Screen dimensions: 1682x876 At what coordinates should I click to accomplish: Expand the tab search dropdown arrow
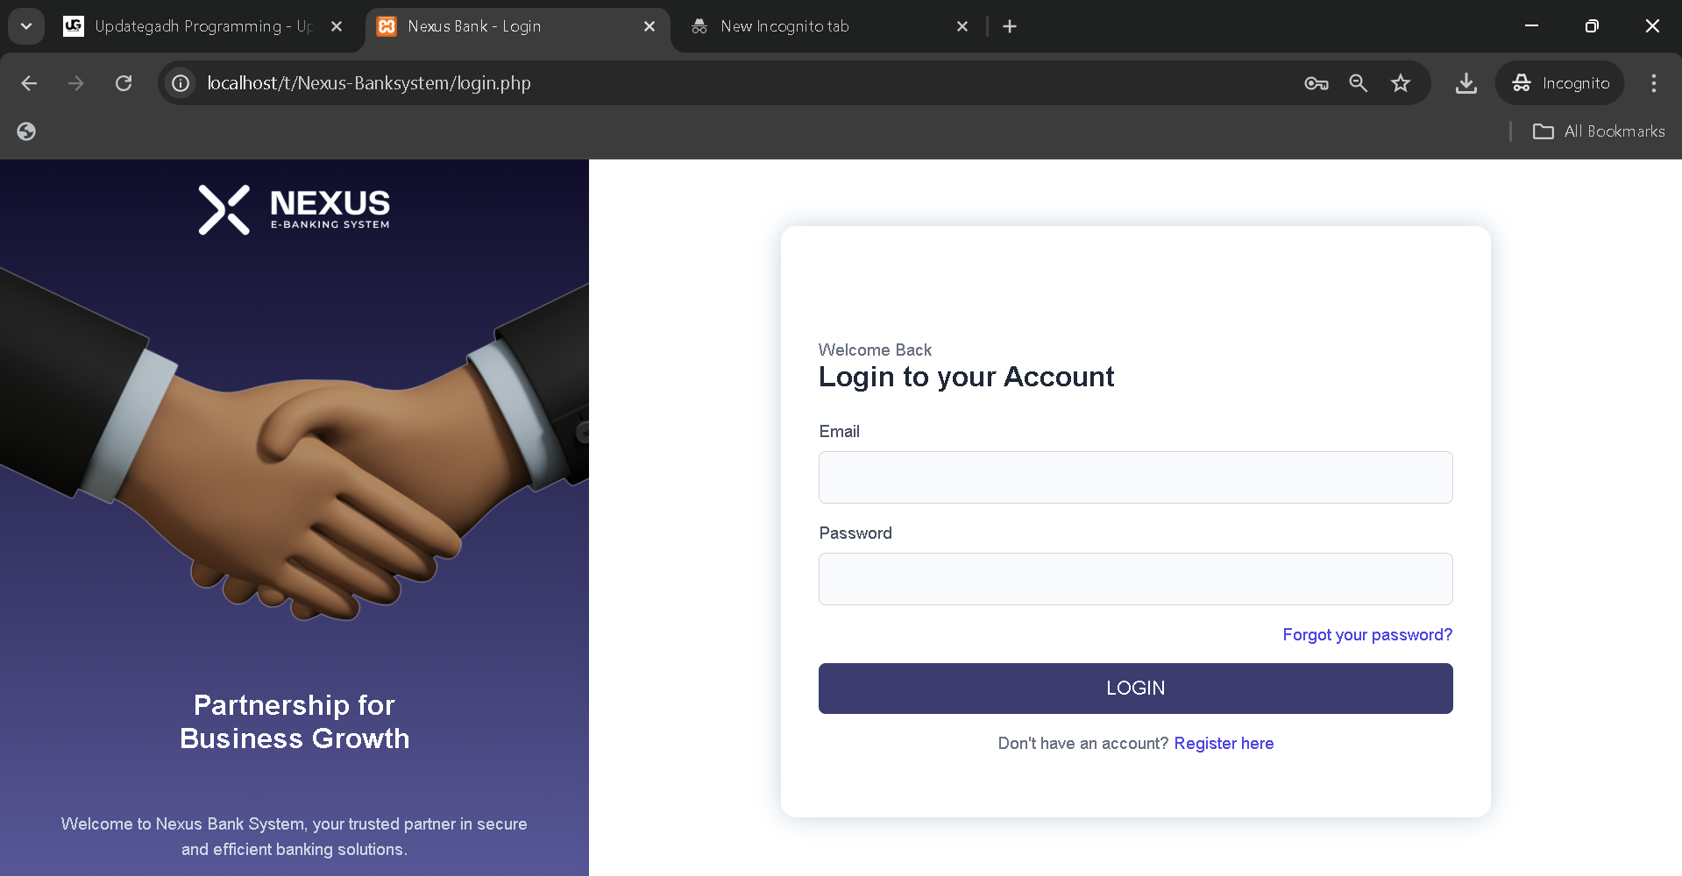[x=26, y=26]
